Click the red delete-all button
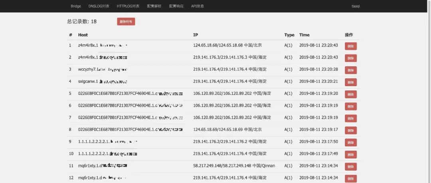Viewport: 431px width, 183px height. [126, 22]
